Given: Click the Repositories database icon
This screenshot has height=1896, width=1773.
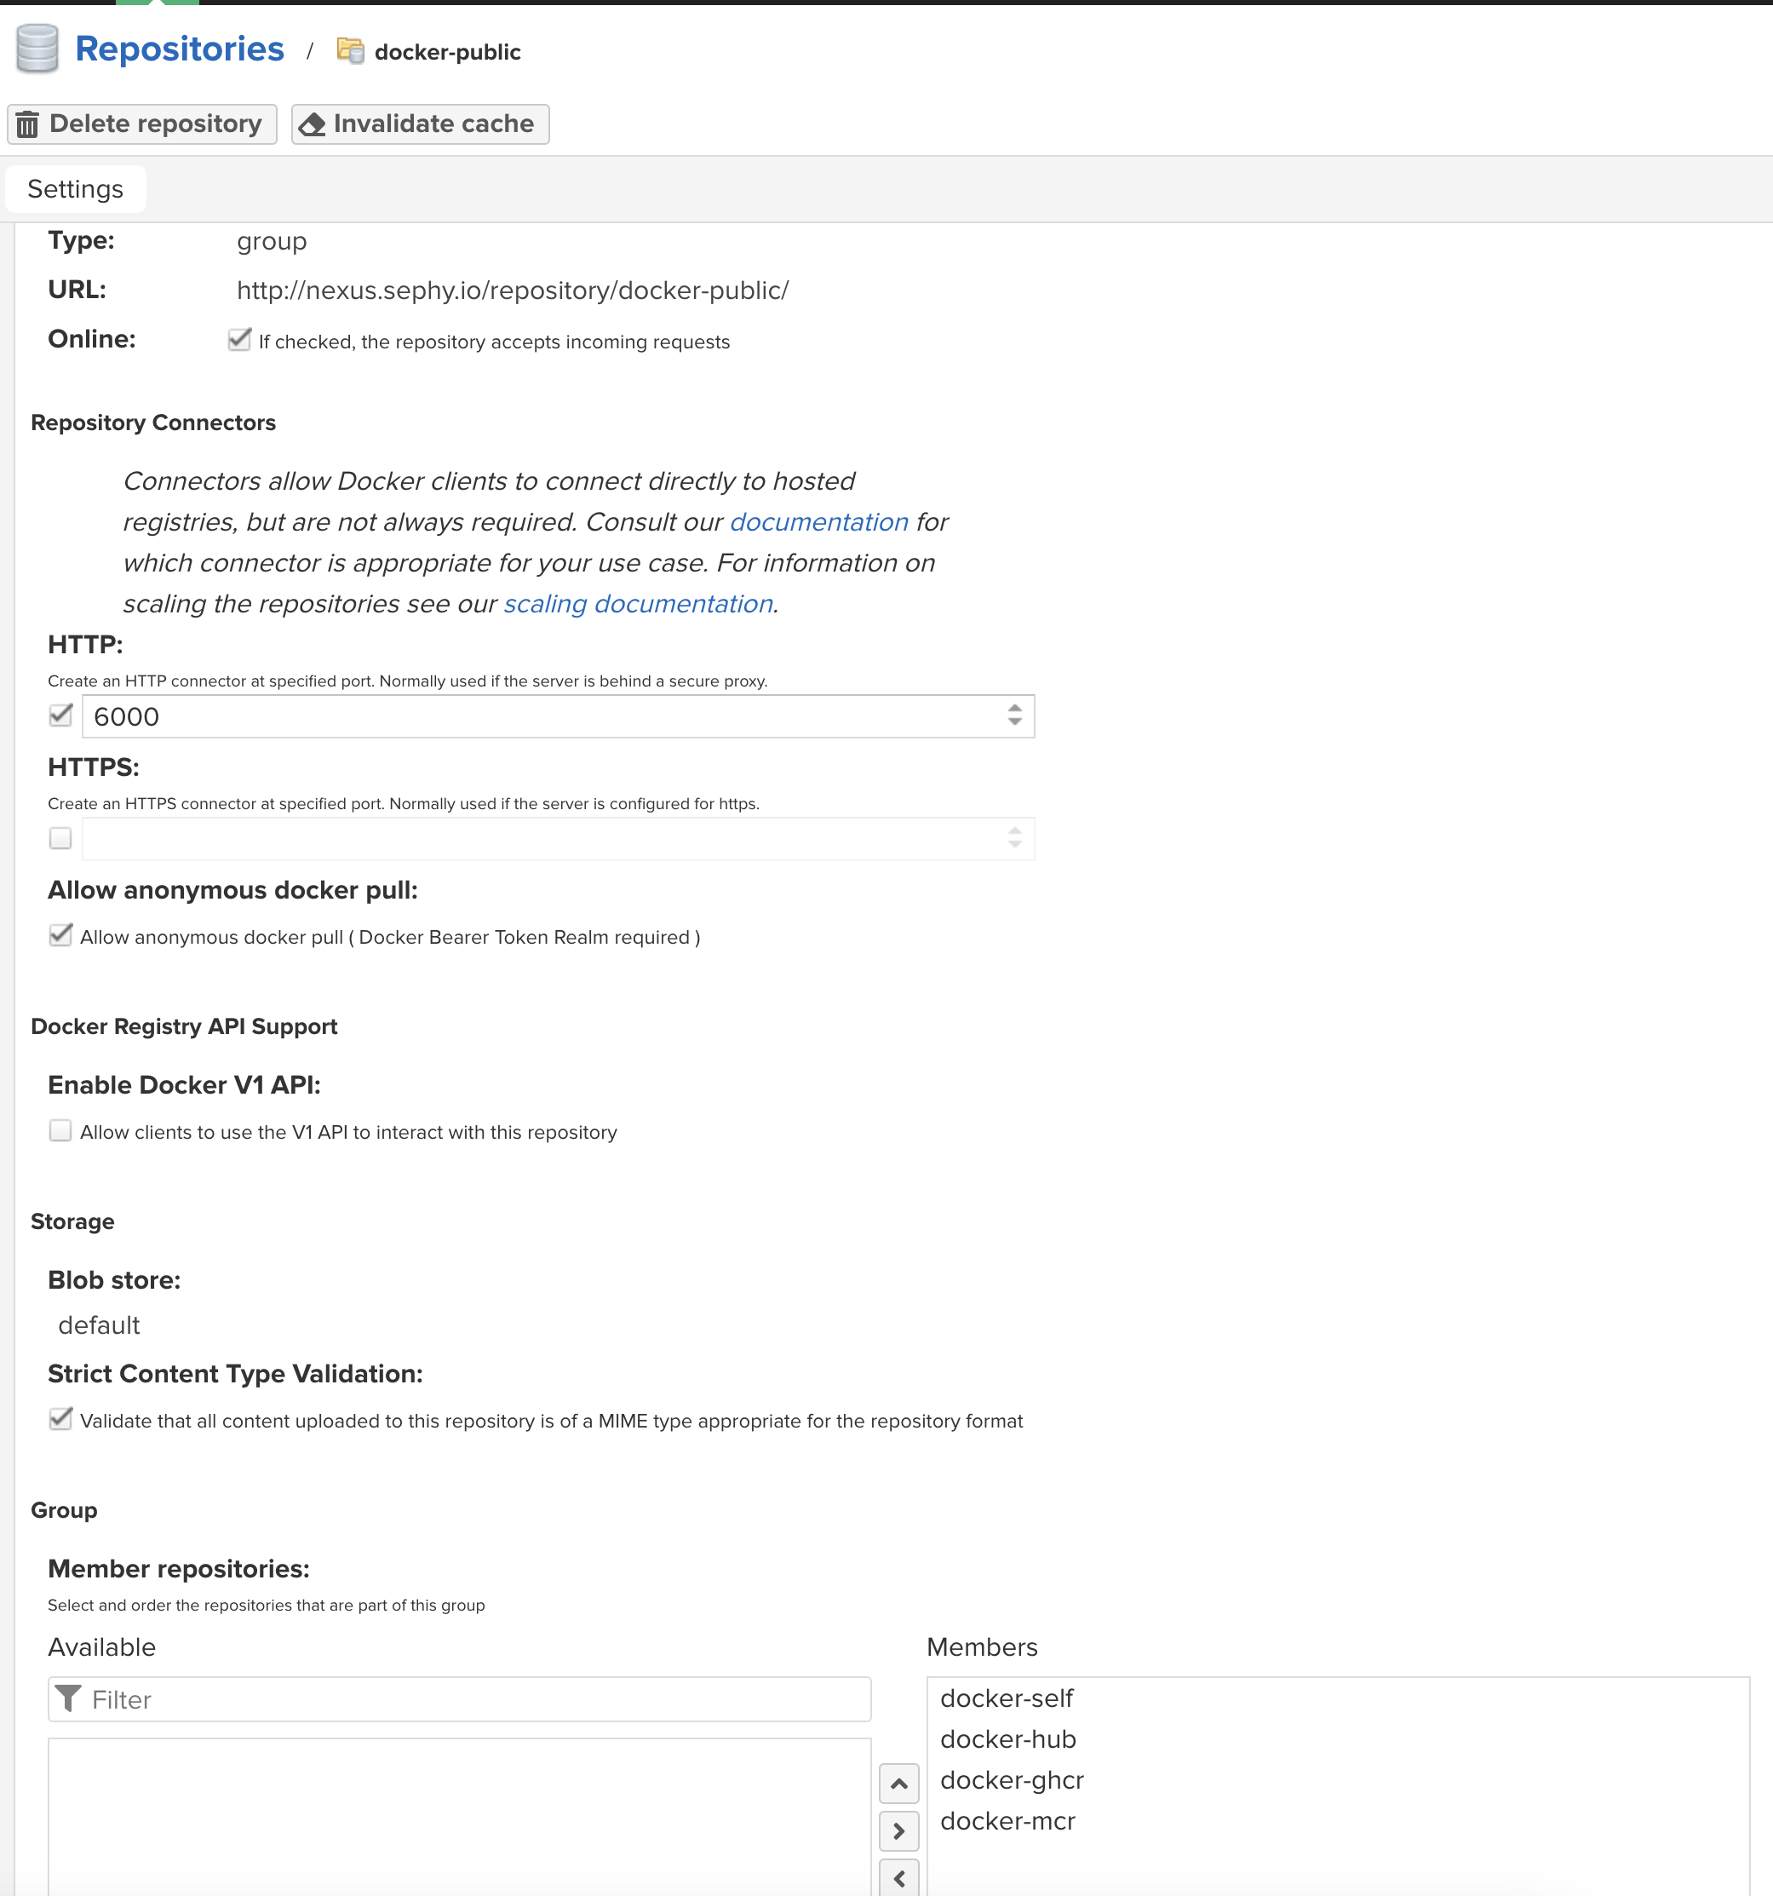Looking at the screenshot, I should tap(37, 49).
